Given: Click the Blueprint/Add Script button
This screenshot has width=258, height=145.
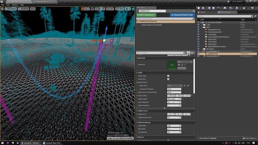Looking at the screenshot, I should pyautogui.click(x=182, y=15).
